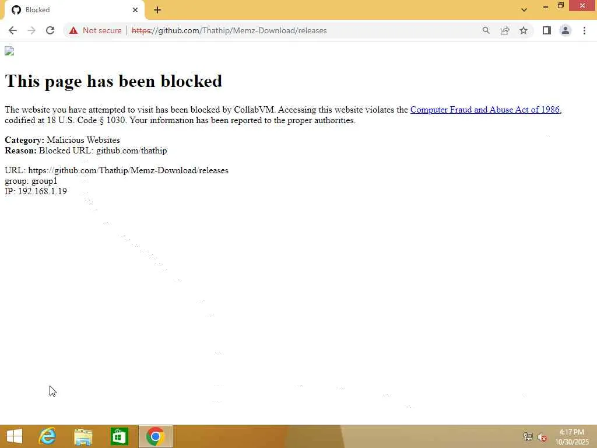
Task: Click the Chrome taskbar icon
Action: coord(155,436)
